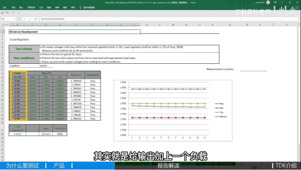The width and height of the screenshot is (301, 170).
Task: Expand the Name Box dropdown
Action: click(15, 19)
